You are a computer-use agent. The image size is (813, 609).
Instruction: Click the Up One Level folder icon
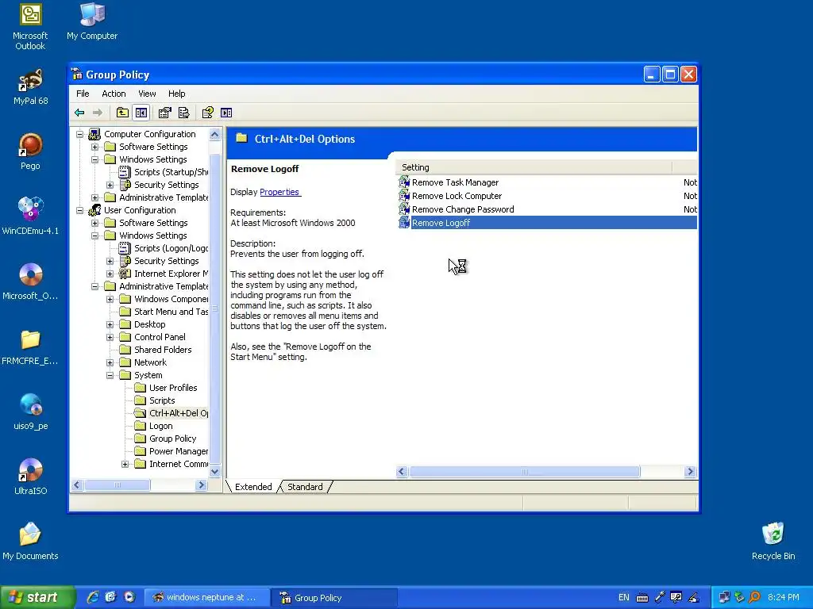point(122,113)
